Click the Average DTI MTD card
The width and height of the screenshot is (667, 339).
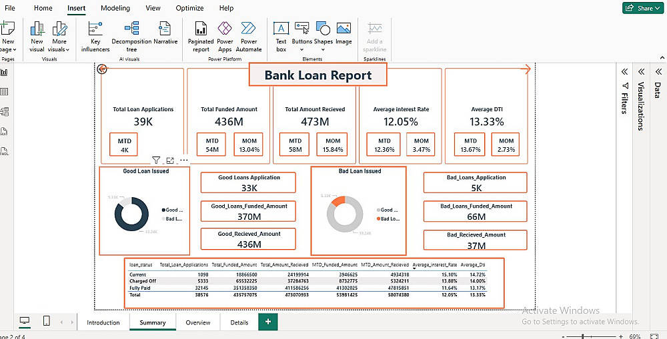(470, 145)
